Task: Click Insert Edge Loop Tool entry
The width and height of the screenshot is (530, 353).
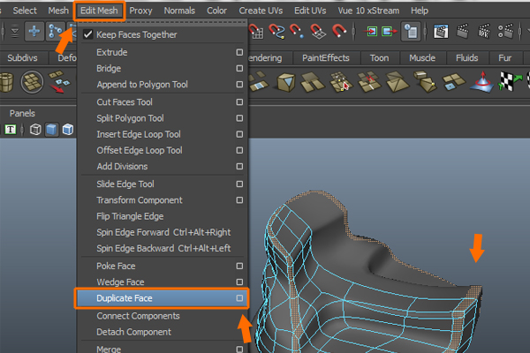Action: [x=139, y=134]
